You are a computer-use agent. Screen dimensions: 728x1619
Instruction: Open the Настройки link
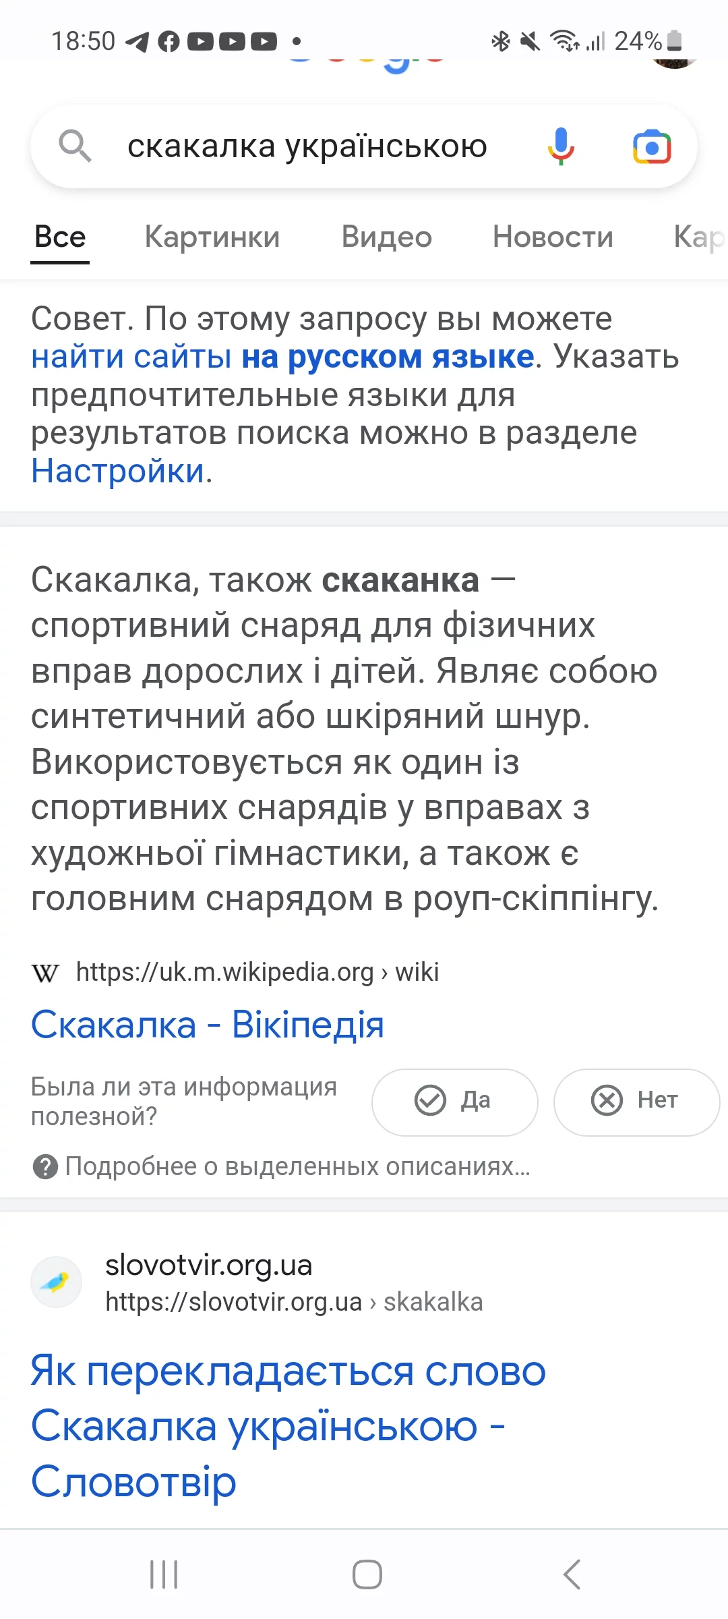click(x=118, y=471)
